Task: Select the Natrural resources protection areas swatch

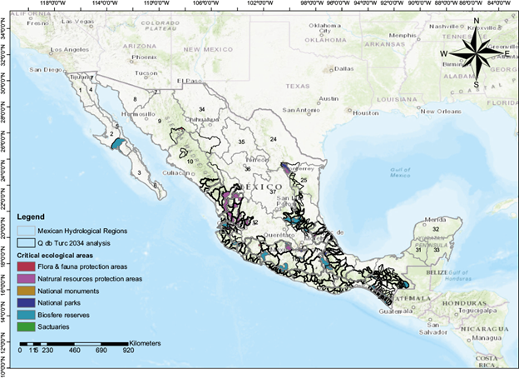Action: click(x=27, y=278)
